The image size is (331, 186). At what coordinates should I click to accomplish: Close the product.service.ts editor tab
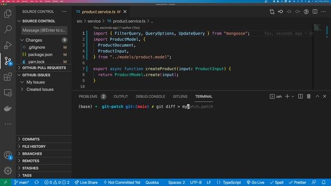point(125,11)
